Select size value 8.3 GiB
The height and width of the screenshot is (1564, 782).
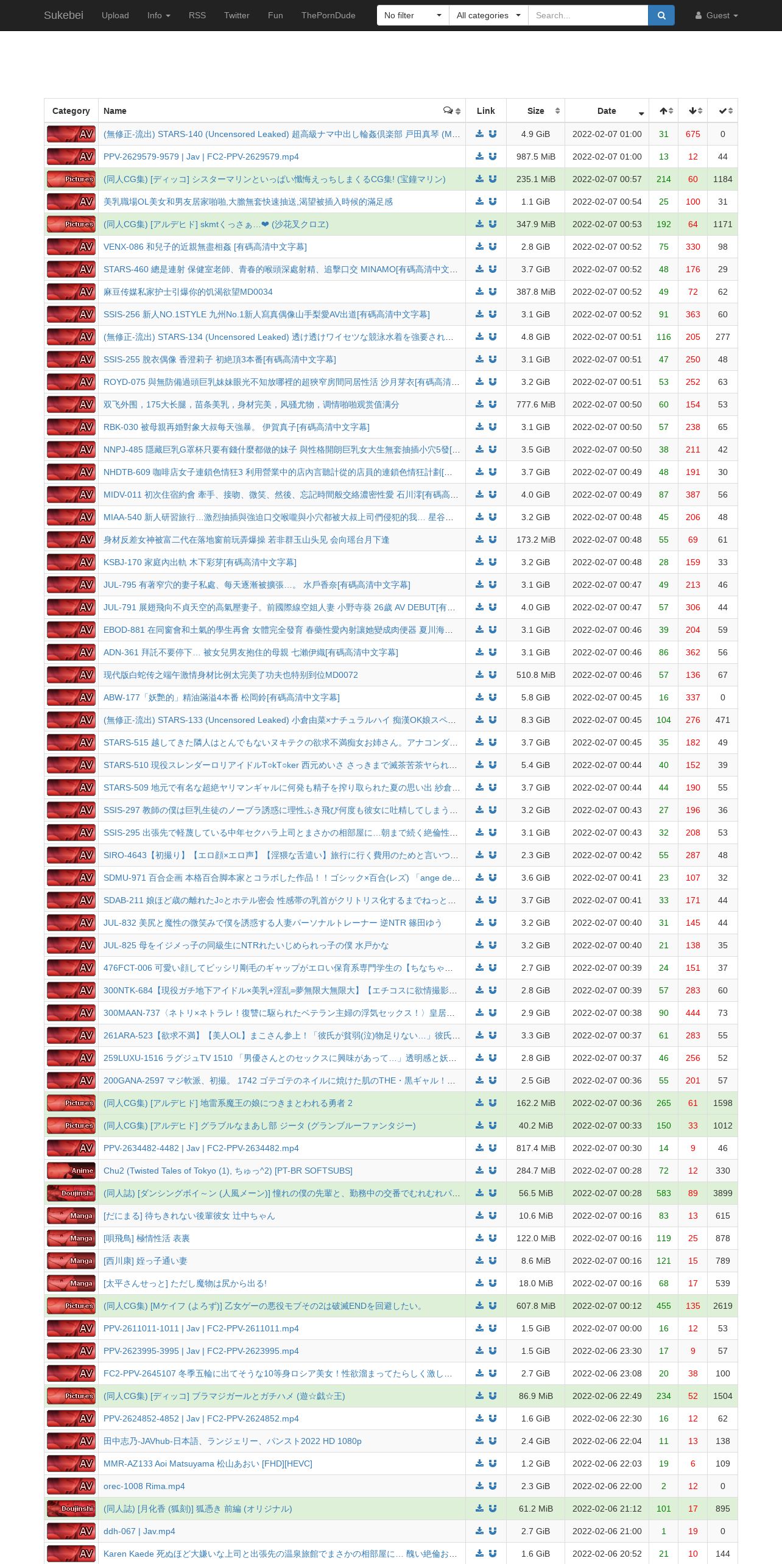pos(535,720)
